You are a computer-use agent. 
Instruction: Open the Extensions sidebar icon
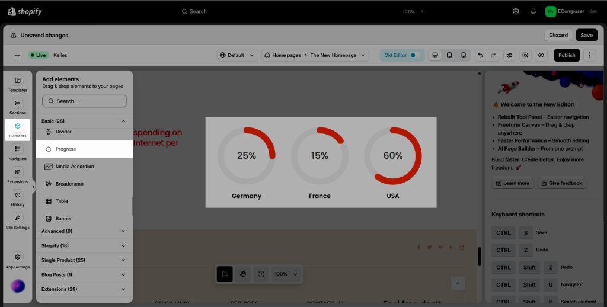tap(18, 175)
